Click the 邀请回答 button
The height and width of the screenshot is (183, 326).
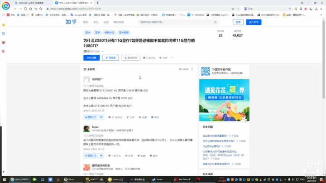131,58
